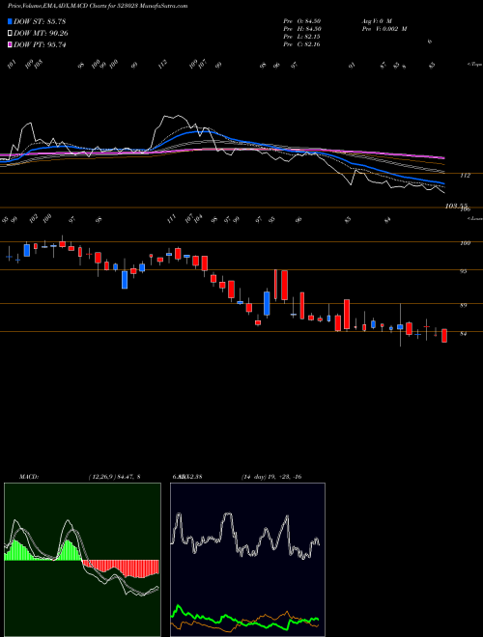Click the ADX '(14 day) 19, +28, -16' text
The image size is (483, 637).
coord(271,477)
